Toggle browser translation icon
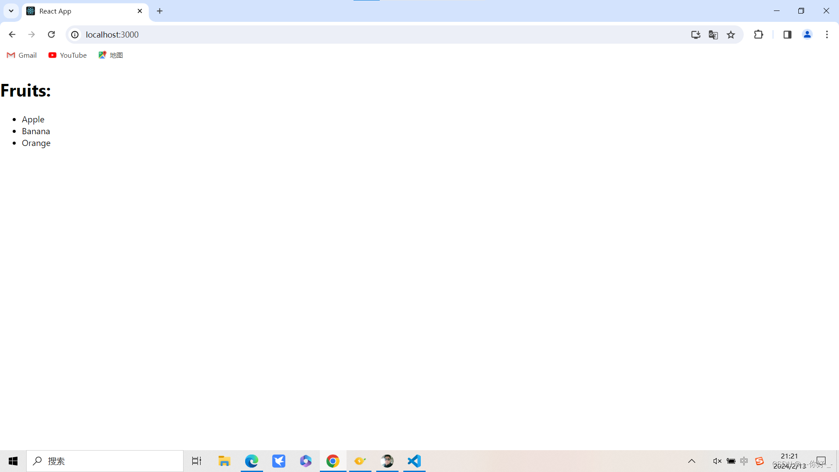The image size is (839, 472). [714, 35]
